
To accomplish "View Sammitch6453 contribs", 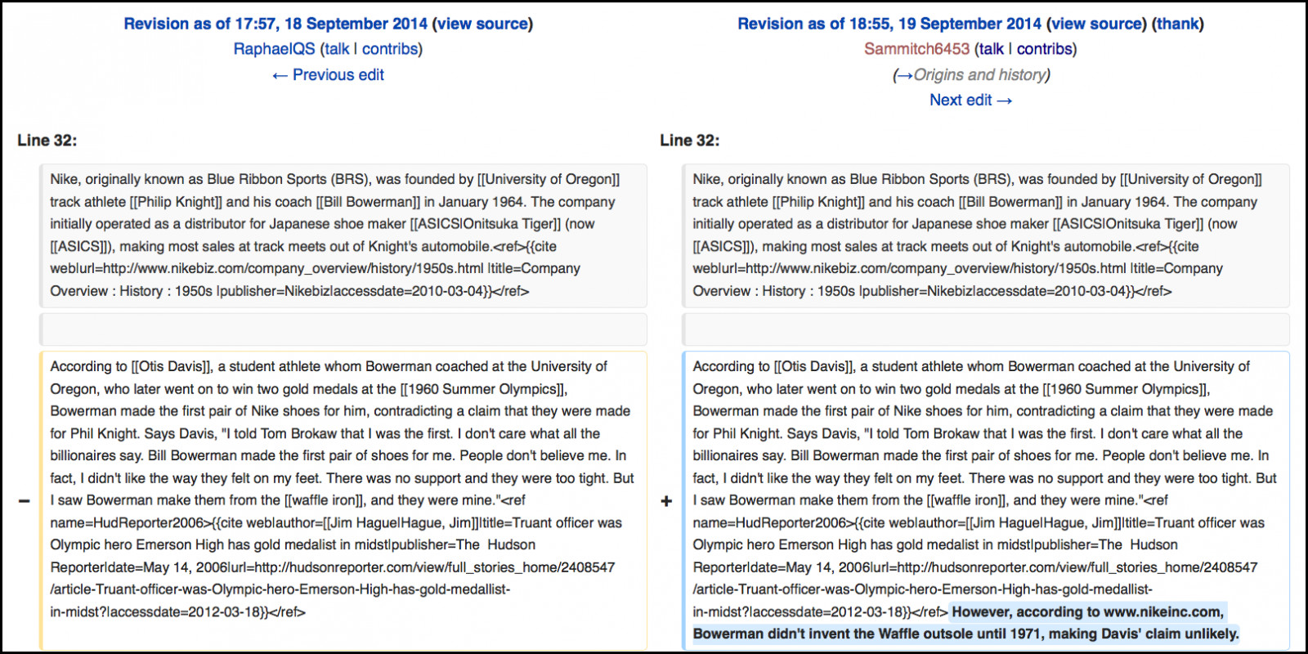I will (1044, 49).
